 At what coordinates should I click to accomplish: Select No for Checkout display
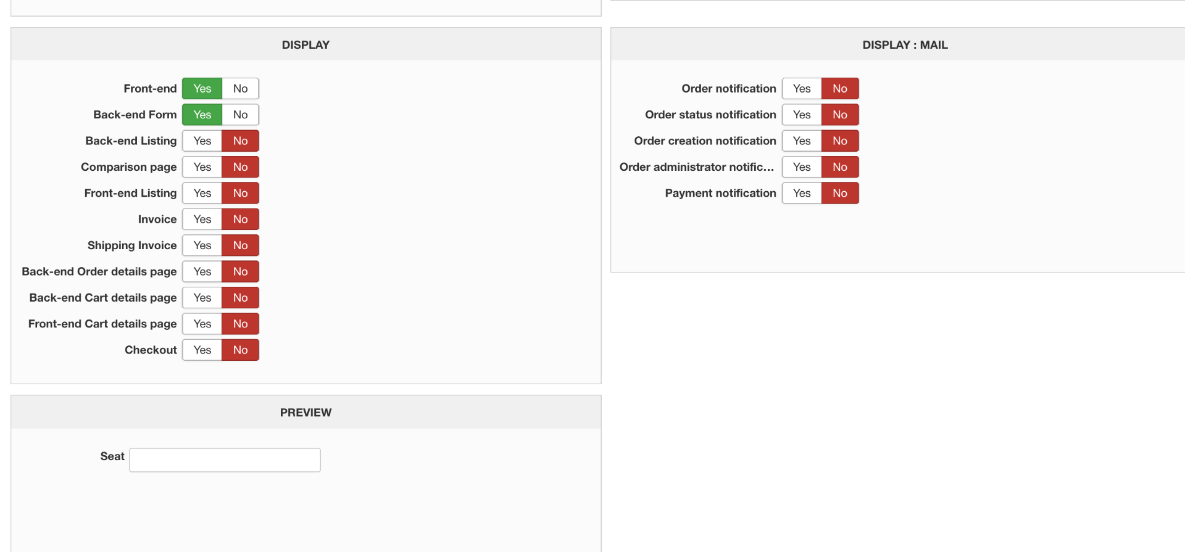tap(240, 350)
